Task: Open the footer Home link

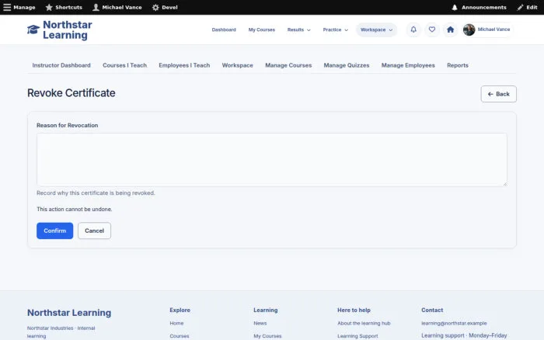Action: [176, 323]
